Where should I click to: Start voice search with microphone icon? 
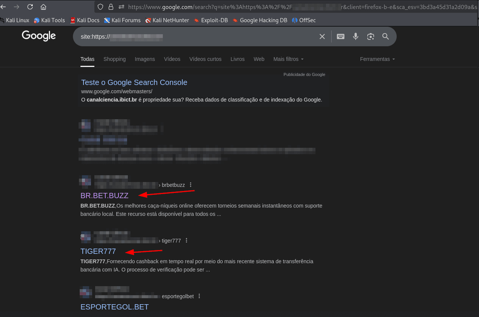(356, 36)
